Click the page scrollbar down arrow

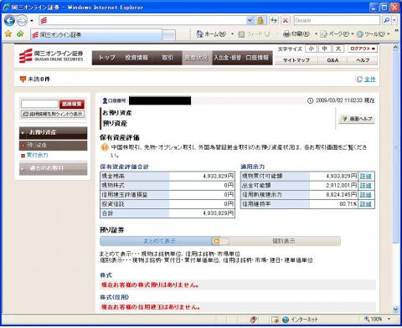click(395, 309)
